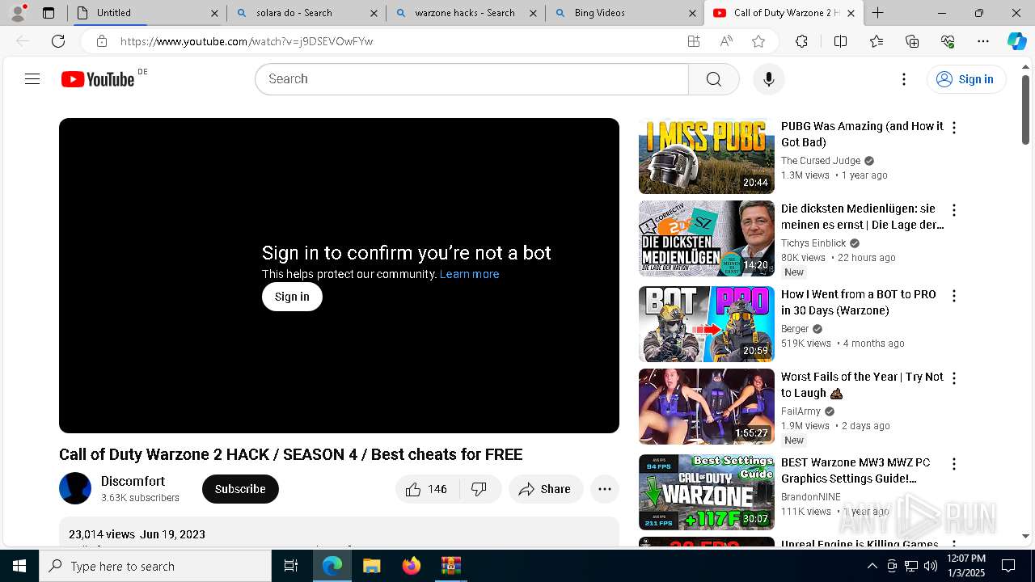Open options for BOT to PRO video
Screen dimensions: 1035x582
pyautogui.click(x=954, y=296)
